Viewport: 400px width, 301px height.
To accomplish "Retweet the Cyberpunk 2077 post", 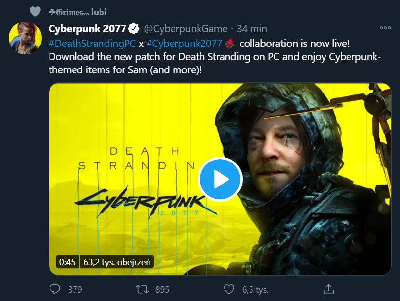I will point(142,289).
